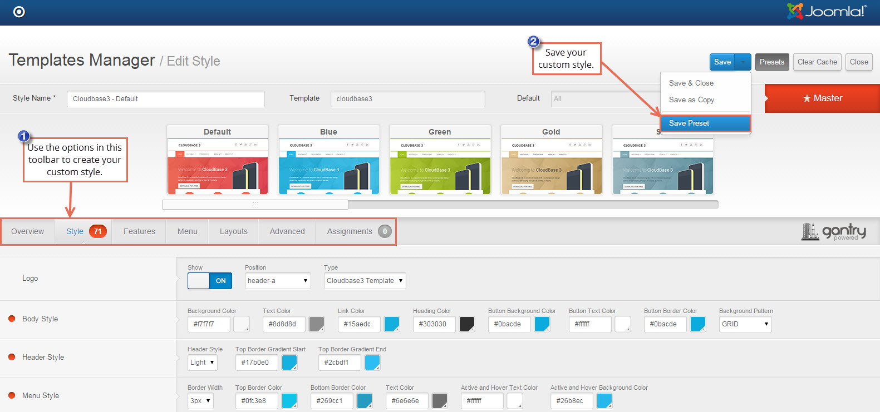
Task: Toggle the Logo Show ON switch
Action: pyautogui.click(x=210, y=281)
